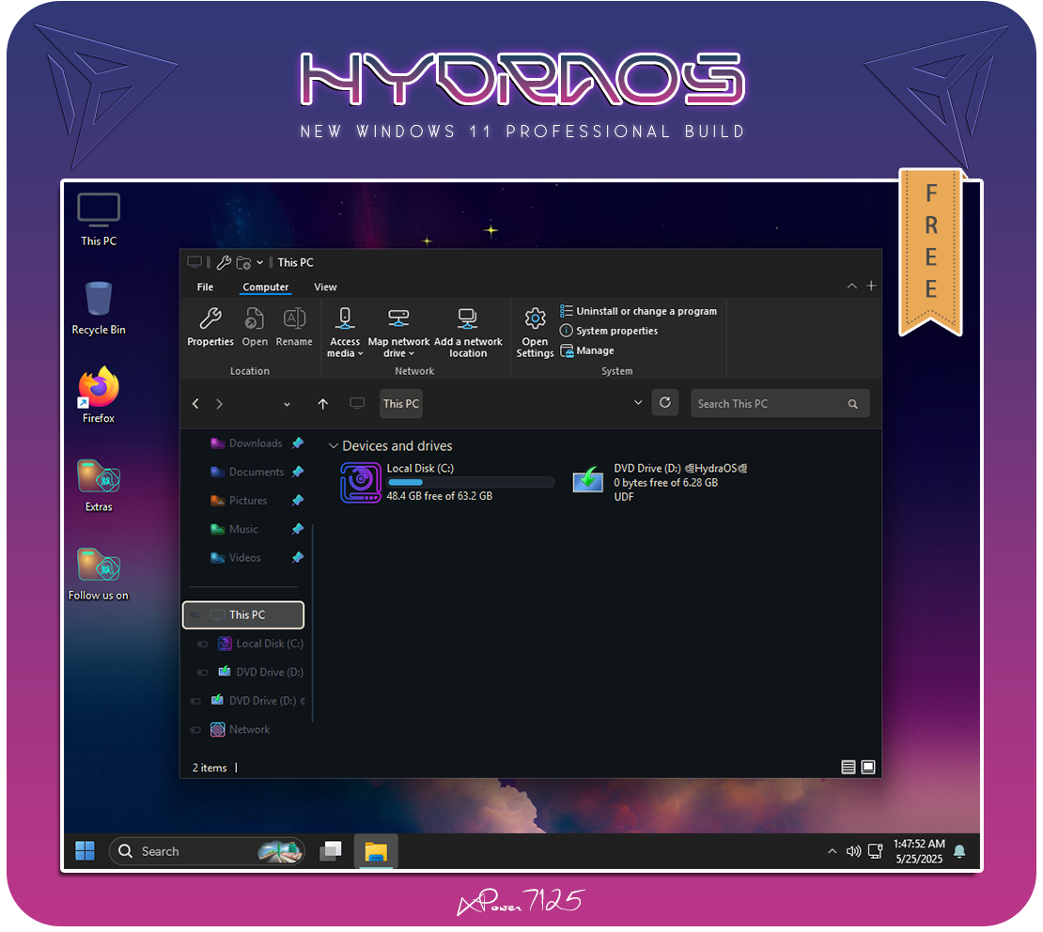Open the Quick Access Toolbar customize dropdown
The height and width of the screenshot is (932, 1043).
point(259,263)
